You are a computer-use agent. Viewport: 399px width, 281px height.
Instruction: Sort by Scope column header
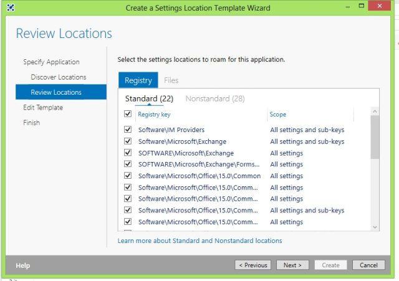coord(278,115)
